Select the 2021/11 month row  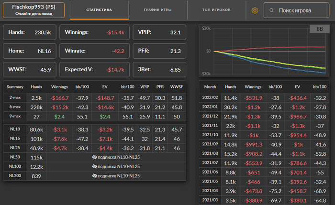click(x=264, y=126)
